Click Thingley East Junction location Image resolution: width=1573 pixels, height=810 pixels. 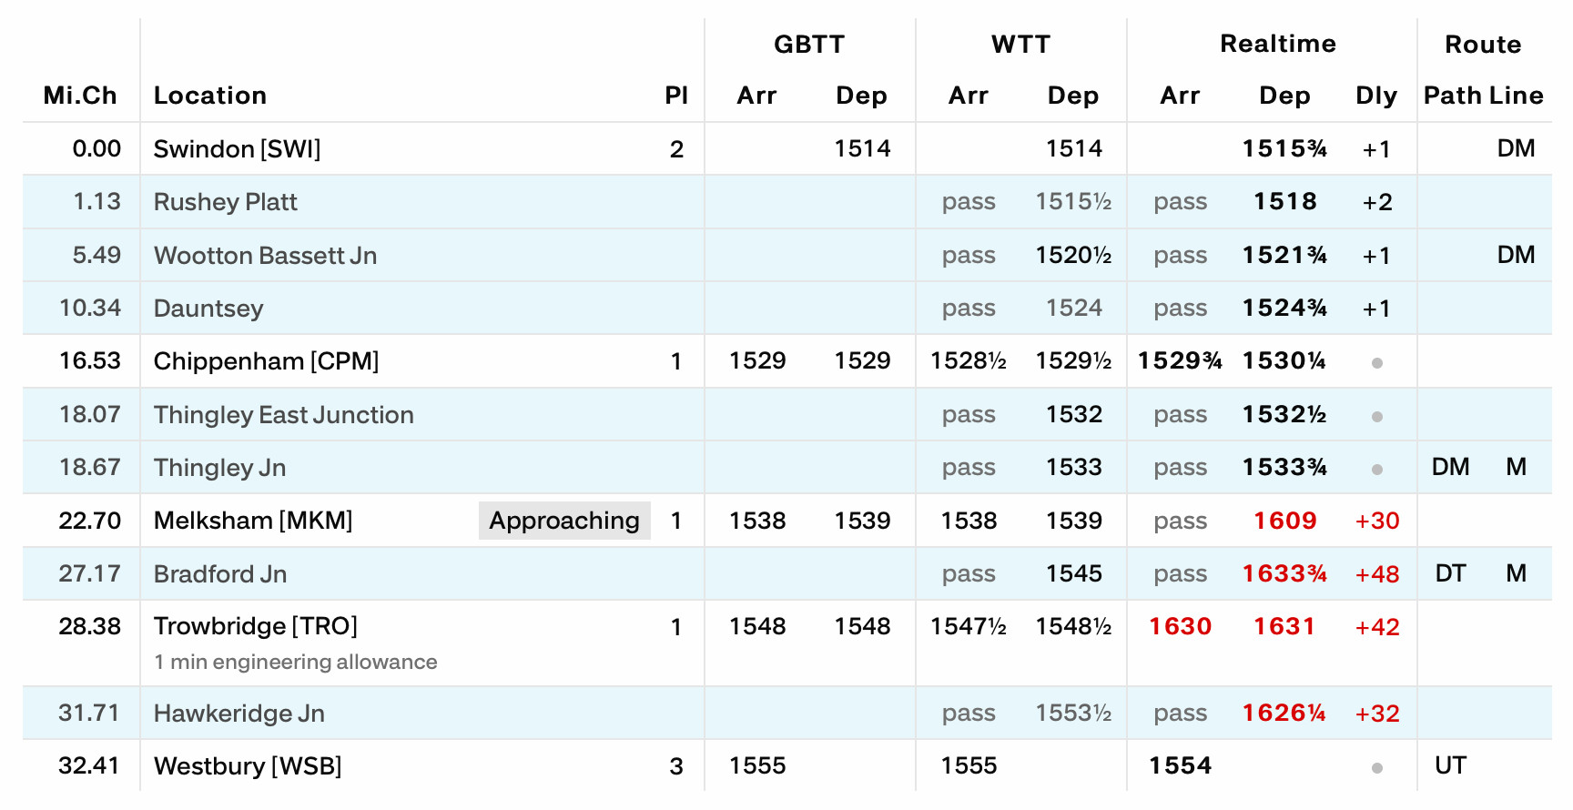[x=283, y=415]
